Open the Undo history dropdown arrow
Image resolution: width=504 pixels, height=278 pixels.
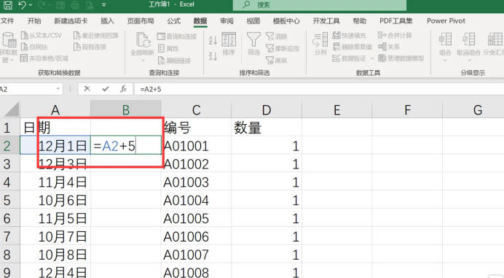[31, 5]
